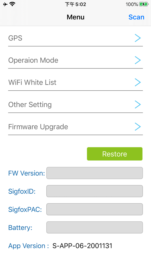Click the green Restore button
The image size is (151, 269).
[115, 154]
